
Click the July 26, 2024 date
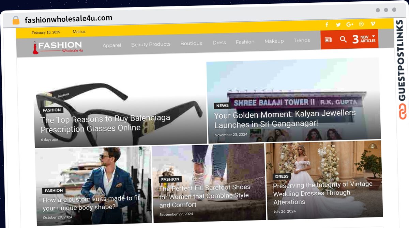(285, 211)
